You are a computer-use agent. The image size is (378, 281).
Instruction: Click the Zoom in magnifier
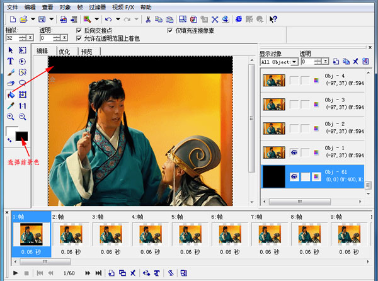[x=10, y=117]
